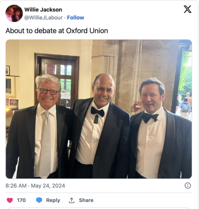Click the center man's dark pendant
This screenshot has width=199, height=209.
(96, 119)
